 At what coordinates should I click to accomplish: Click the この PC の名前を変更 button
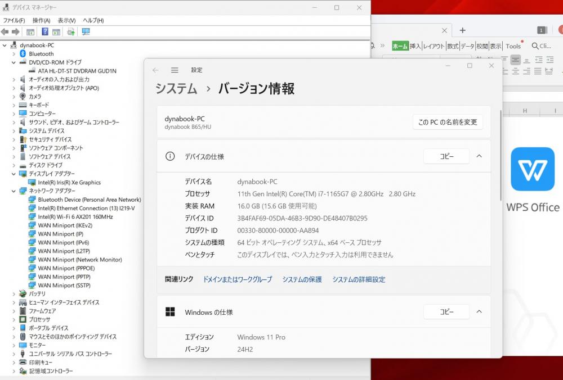448,122
